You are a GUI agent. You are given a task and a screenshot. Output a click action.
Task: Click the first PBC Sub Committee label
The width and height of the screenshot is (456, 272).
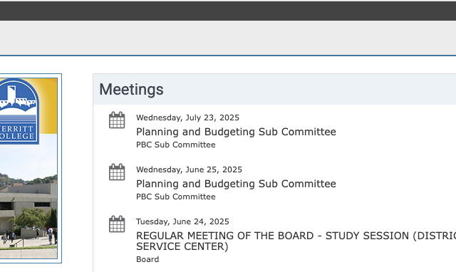pyautogui.click(x=176, y=145)
